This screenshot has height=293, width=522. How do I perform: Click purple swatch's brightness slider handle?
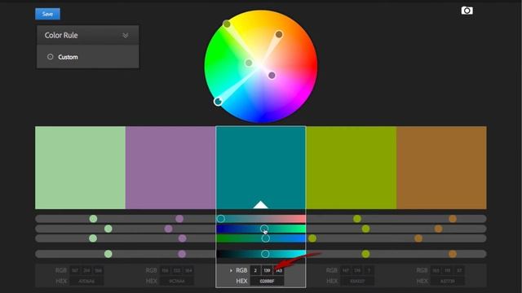[x=182, y=254]
